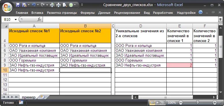Open the undo history dropdown arrow
The height and width of the screenshot is (106, 224).
tap(38, 5)
